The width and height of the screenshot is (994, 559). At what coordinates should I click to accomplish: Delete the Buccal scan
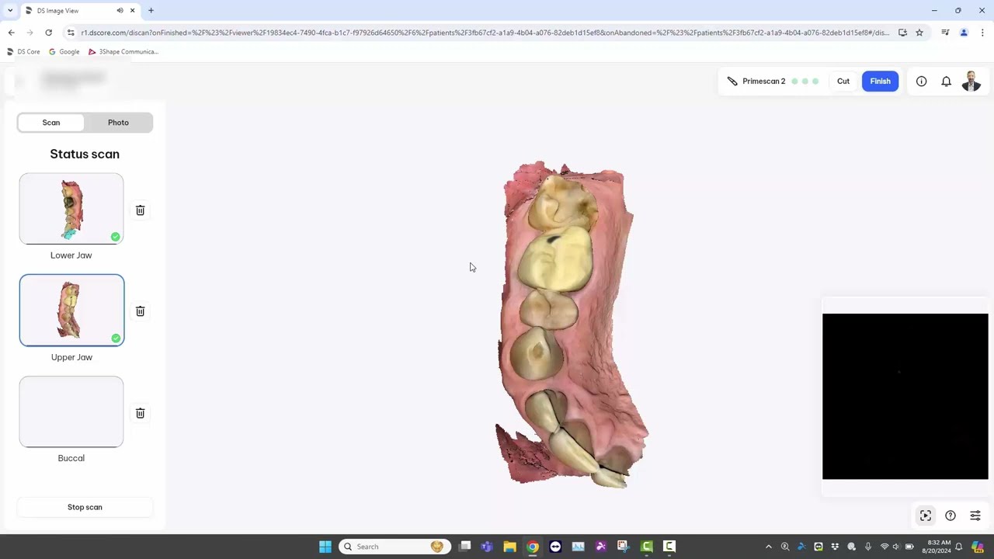click(141, 413)
